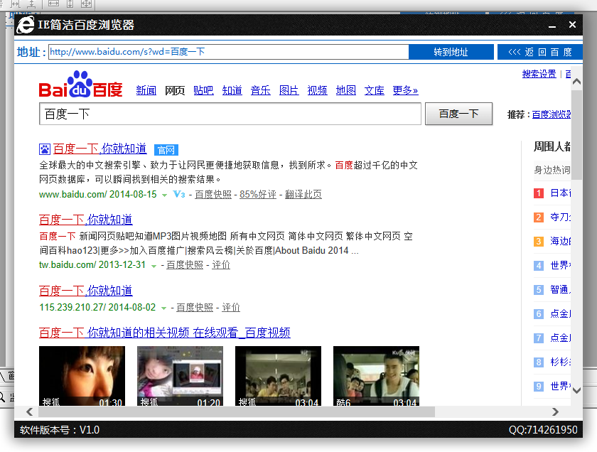Click the 软件版本号：V1.0 status text
Screen dimensions: 597x452
[x=60, y=430]
